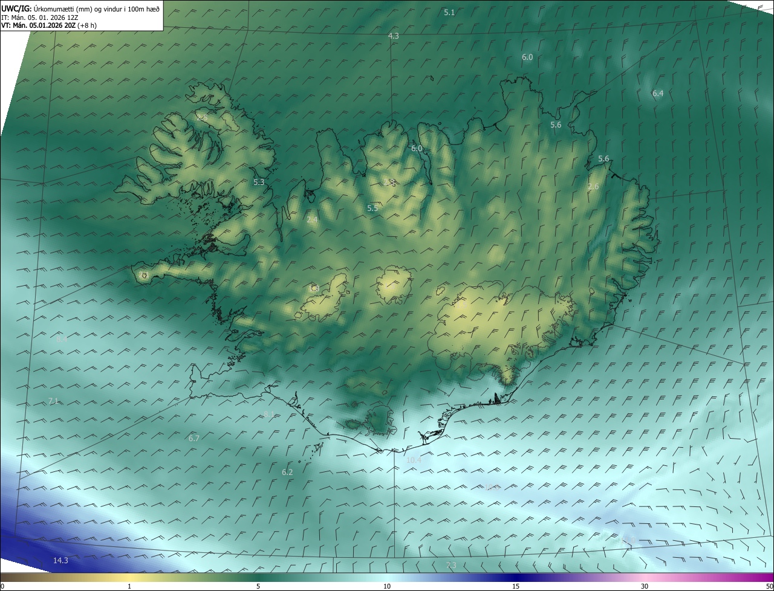Click the 10.4 value label
Image resolution: width=774 pixels, height=591 pixels.
(x=414, y=460)
